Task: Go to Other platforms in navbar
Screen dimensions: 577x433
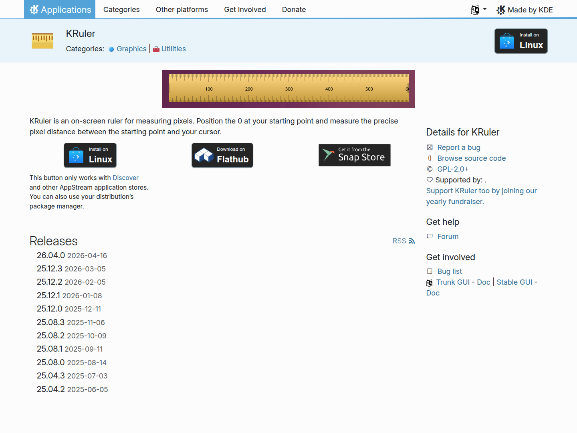Action: (x=182, y=10)
